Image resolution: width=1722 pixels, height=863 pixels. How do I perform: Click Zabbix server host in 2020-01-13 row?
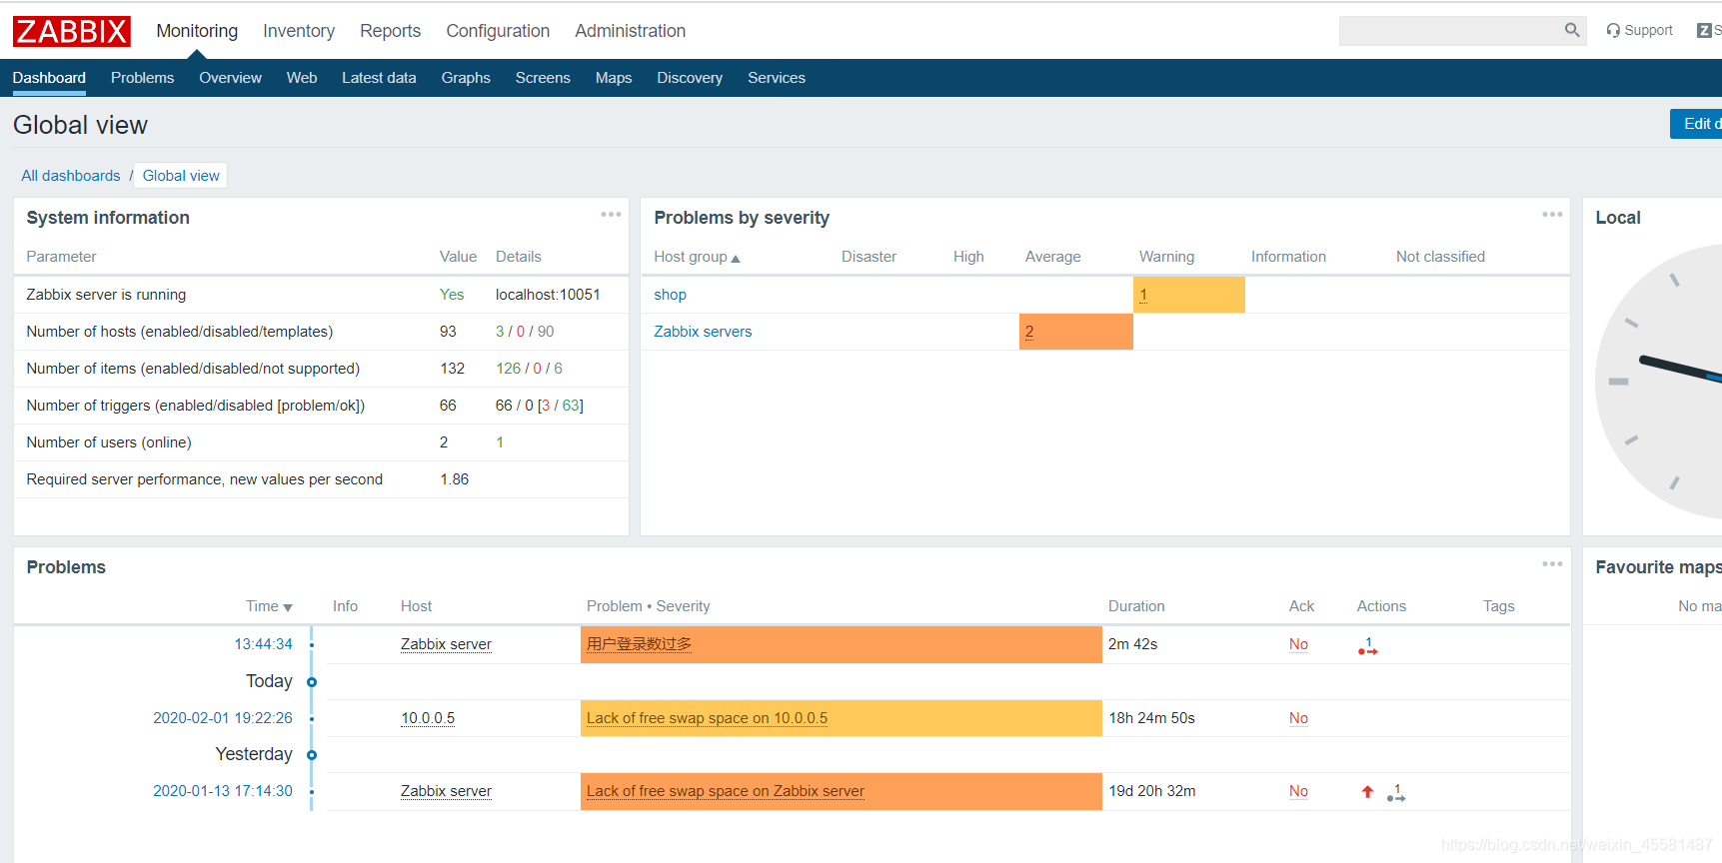pos(446,791)
